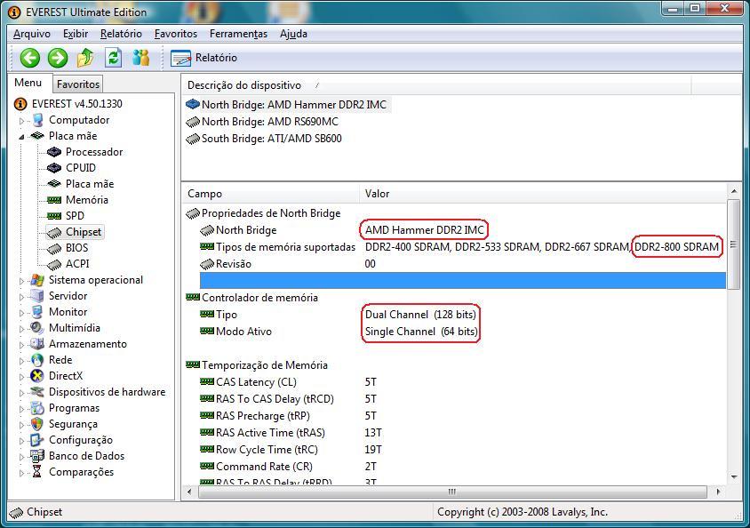Click the Rede network globe icon
This screenshot has width=750, height=528.
pos(37,360)
